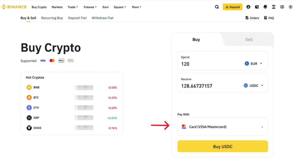Image resolution: width=295 pixels, height=166 pixels.
Task: Open the search magnifier icon
Action: (x=217, y=7)
